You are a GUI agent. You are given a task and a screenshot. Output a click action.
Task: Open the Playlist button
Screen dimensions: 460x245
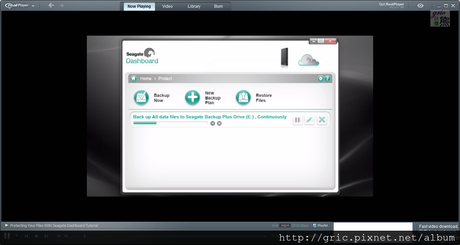click(320, 225)
